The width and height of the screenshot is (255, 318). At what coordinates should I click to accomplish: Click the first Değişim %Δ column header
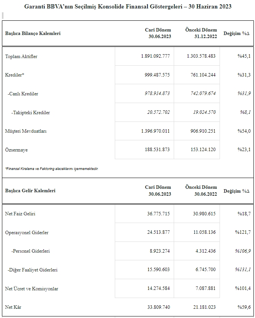pos(236,33)
